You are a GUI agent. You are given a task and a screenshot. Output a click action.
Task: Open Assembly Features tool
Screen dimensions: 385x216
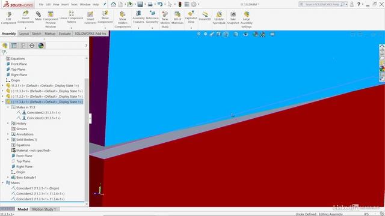138,17
